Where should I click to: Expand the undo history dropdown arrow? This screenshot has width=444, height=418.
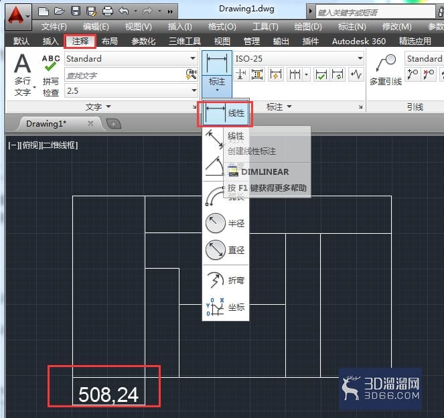click(x=135, y=11)
